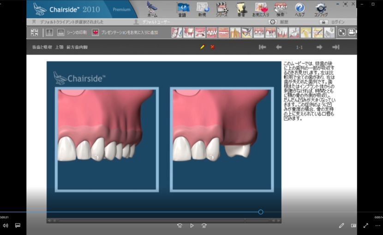Click the Japanese description paragraph
This screenshot has width=383, height=235.
click(x=309, y=91)
